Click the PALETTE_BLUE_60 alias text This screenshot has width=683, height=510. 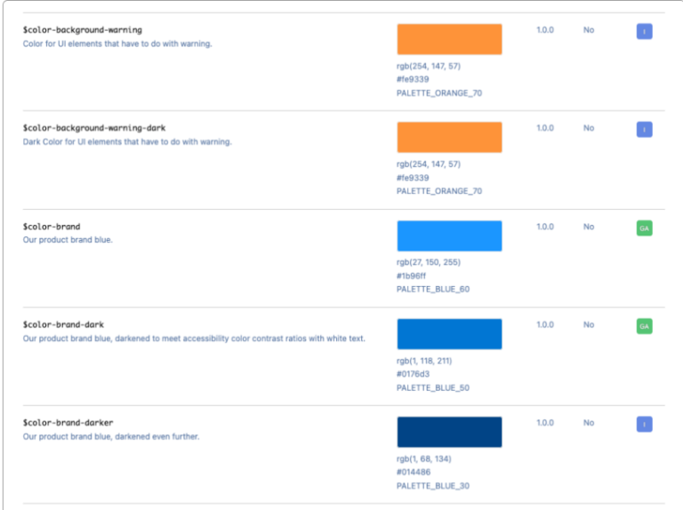coord(433,290)
